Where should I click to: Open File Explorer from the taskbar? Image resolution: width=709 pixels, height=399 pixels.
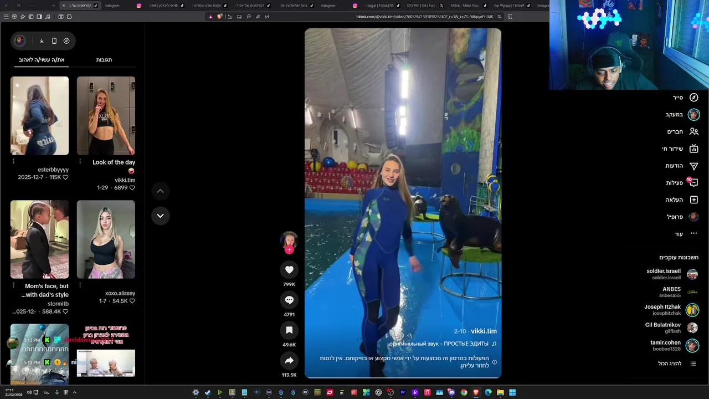(x=500, y=392)
